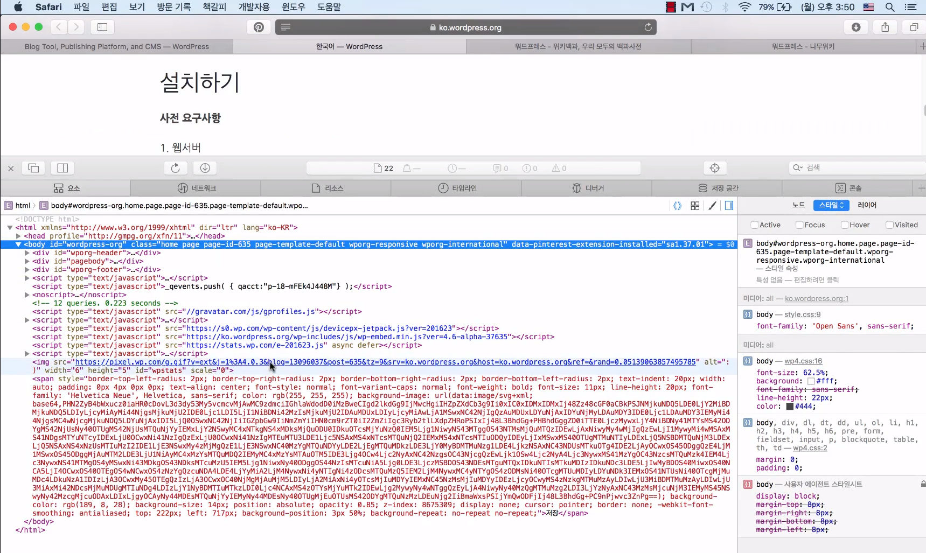Follow the pixel.wp.com img src link

pos(386,362)
